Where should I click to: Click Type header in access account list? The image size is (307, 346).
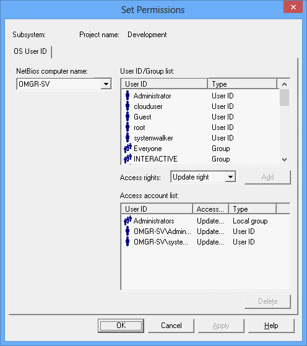coord(253,209)
